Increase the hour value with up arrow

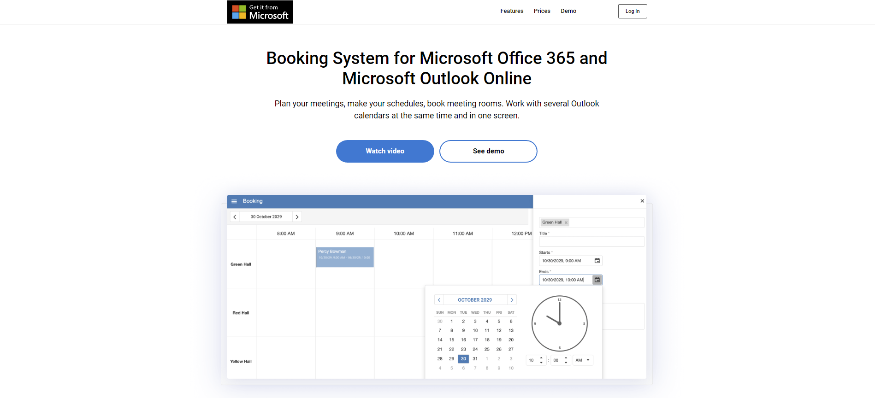pos(541,358)
